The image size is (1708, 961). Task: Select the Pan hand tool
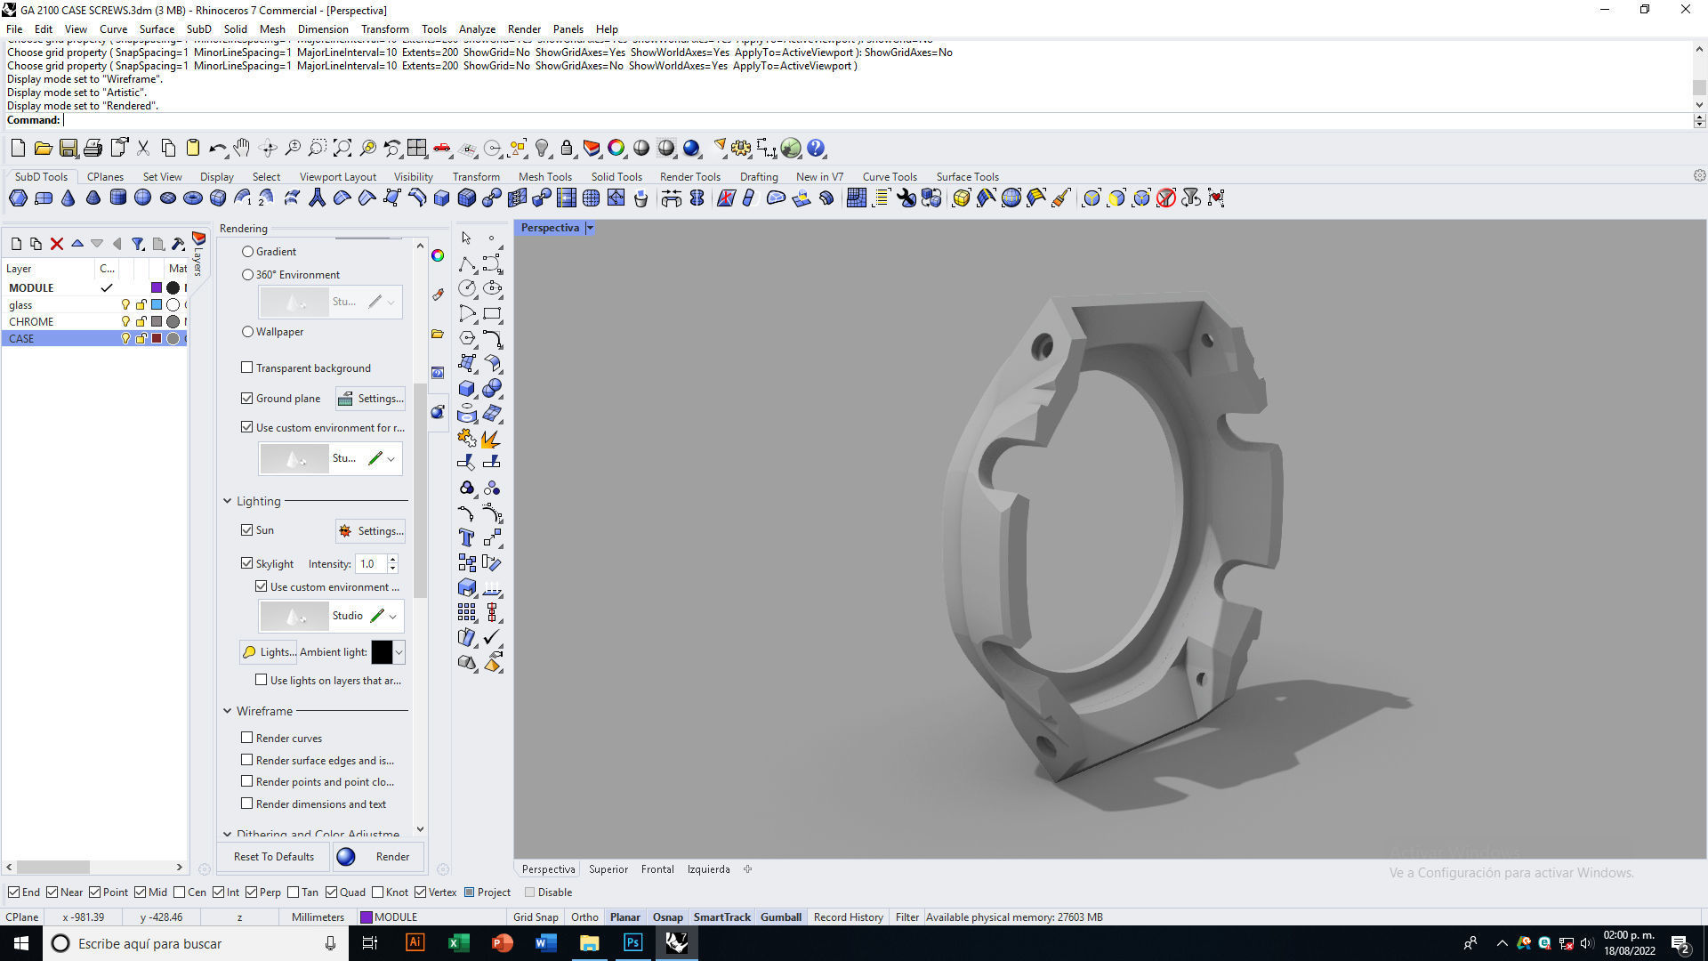[x=242, y=148]
